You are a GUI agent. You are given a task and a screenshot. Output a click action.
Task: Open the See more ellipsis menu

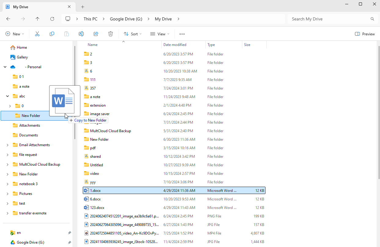pos(182,34)
